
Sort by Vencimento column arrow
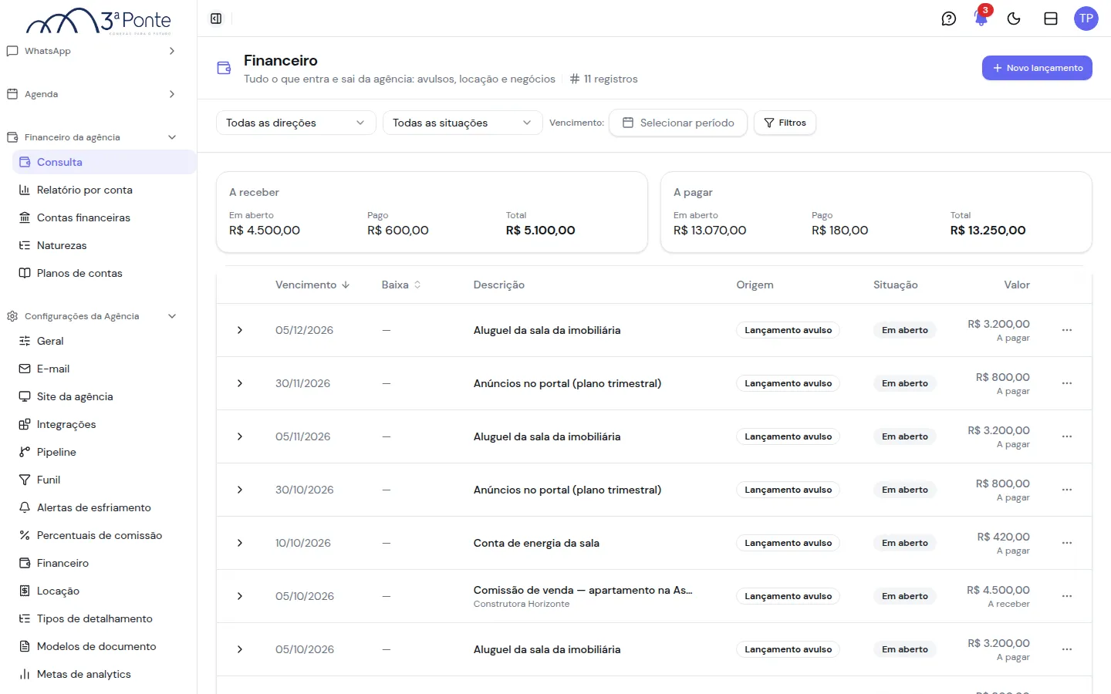click(x=346, y=285)
